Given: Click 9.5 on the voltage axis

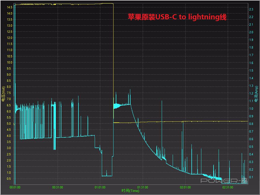Looking at the screenshot, I should [9, 69].
